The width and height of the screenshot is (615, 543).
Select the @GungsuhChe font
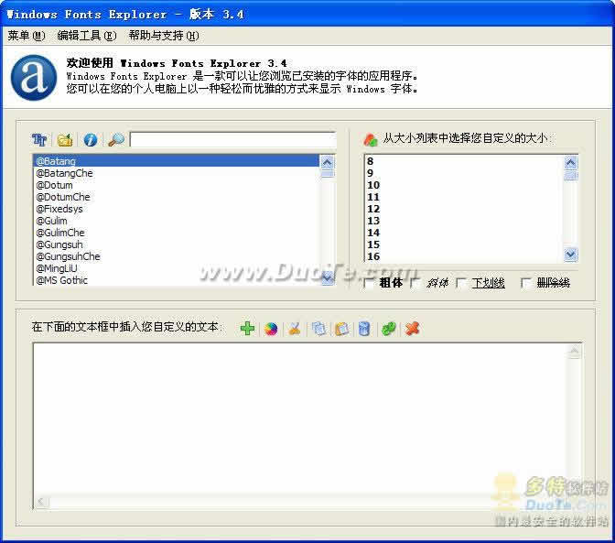(x=176, y=256)
